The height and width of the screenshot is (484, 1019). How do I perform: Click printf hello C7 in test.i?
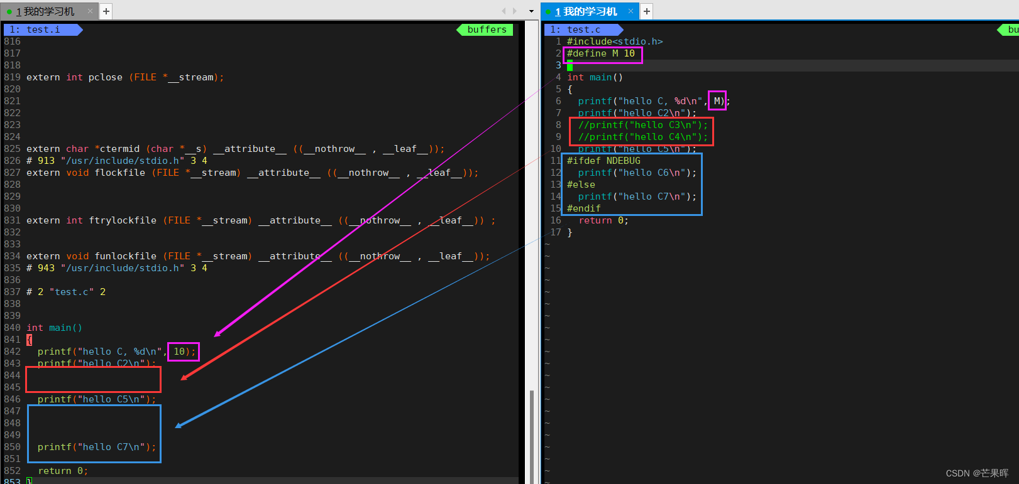click(x=97, y=447)
